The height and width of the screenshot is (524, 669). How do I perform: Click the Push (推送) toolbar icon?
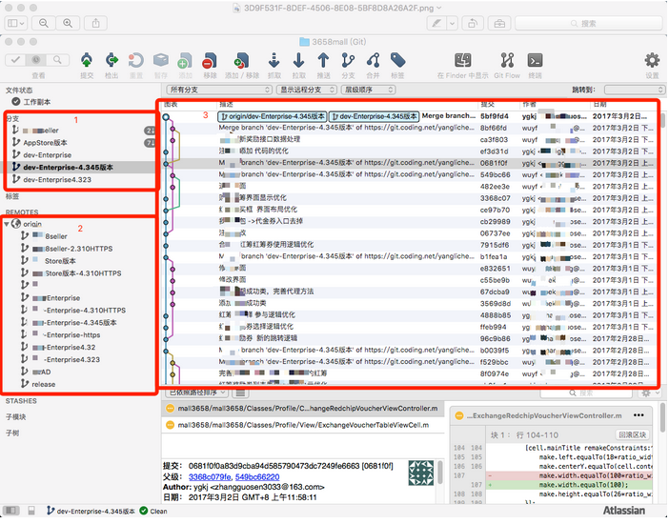(x=323, y=63)
